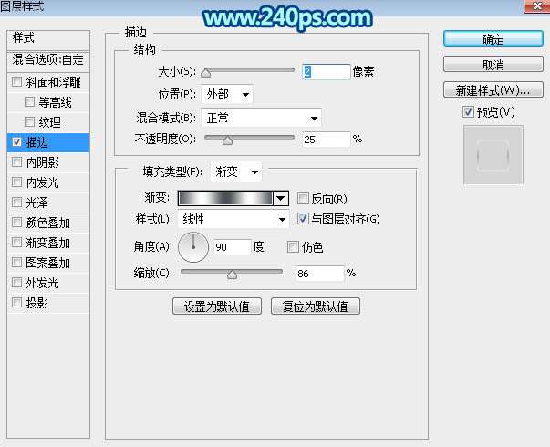Click 设置为默认值 button
This screenshot has height=447, width=550.
[217, 307]
